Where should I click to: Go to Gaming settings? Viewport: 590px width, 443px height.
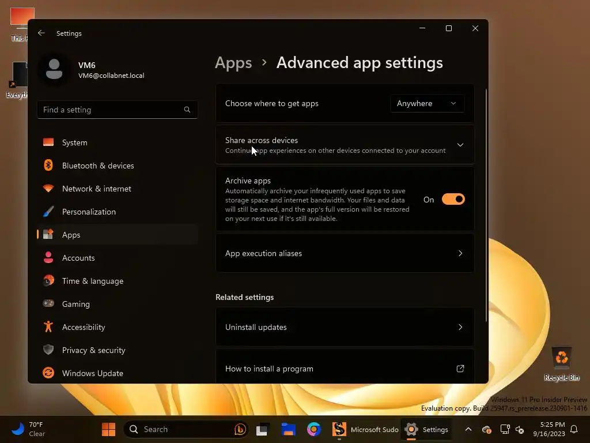118,303
